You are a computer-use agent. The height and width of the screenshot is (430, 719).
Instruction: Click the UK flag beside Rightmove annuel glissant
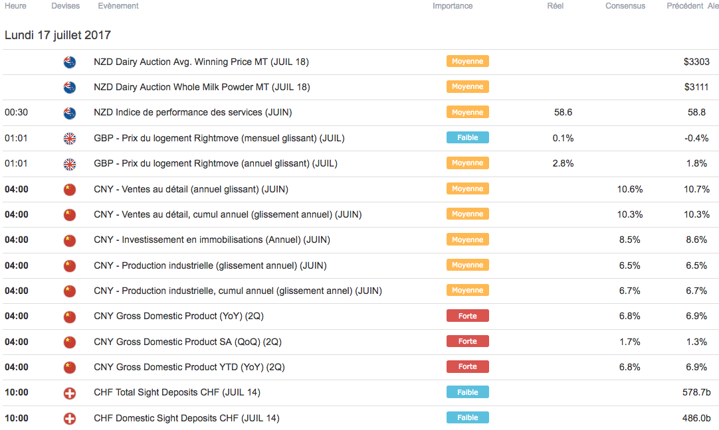click(69, 164)
